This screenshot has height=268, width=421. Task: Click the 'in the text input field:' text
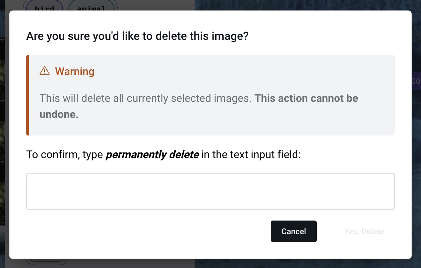click(x=251, y=155)
